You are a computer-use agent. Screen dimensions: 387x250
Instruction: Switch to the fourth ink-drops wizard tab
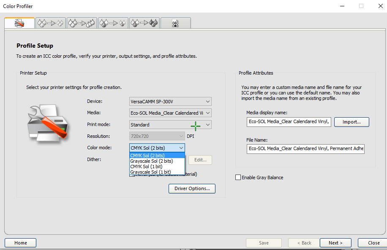pyautogui.click(x=113, y=23)
